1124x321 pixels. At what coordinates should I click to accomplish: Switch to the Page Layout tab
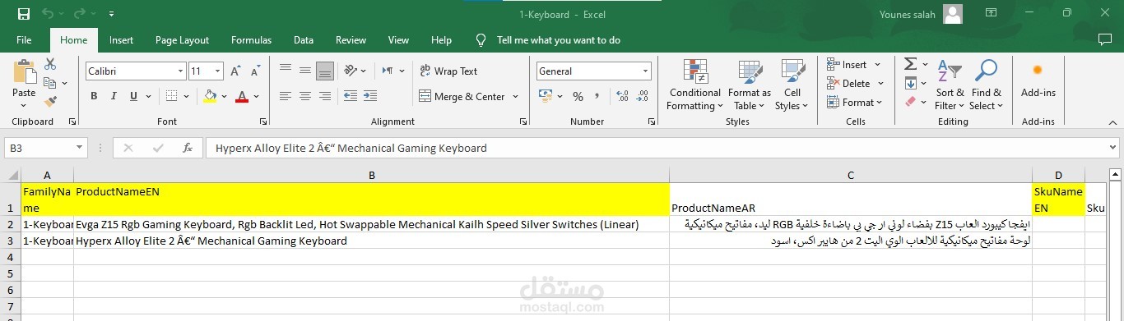(x=182, y=39)
